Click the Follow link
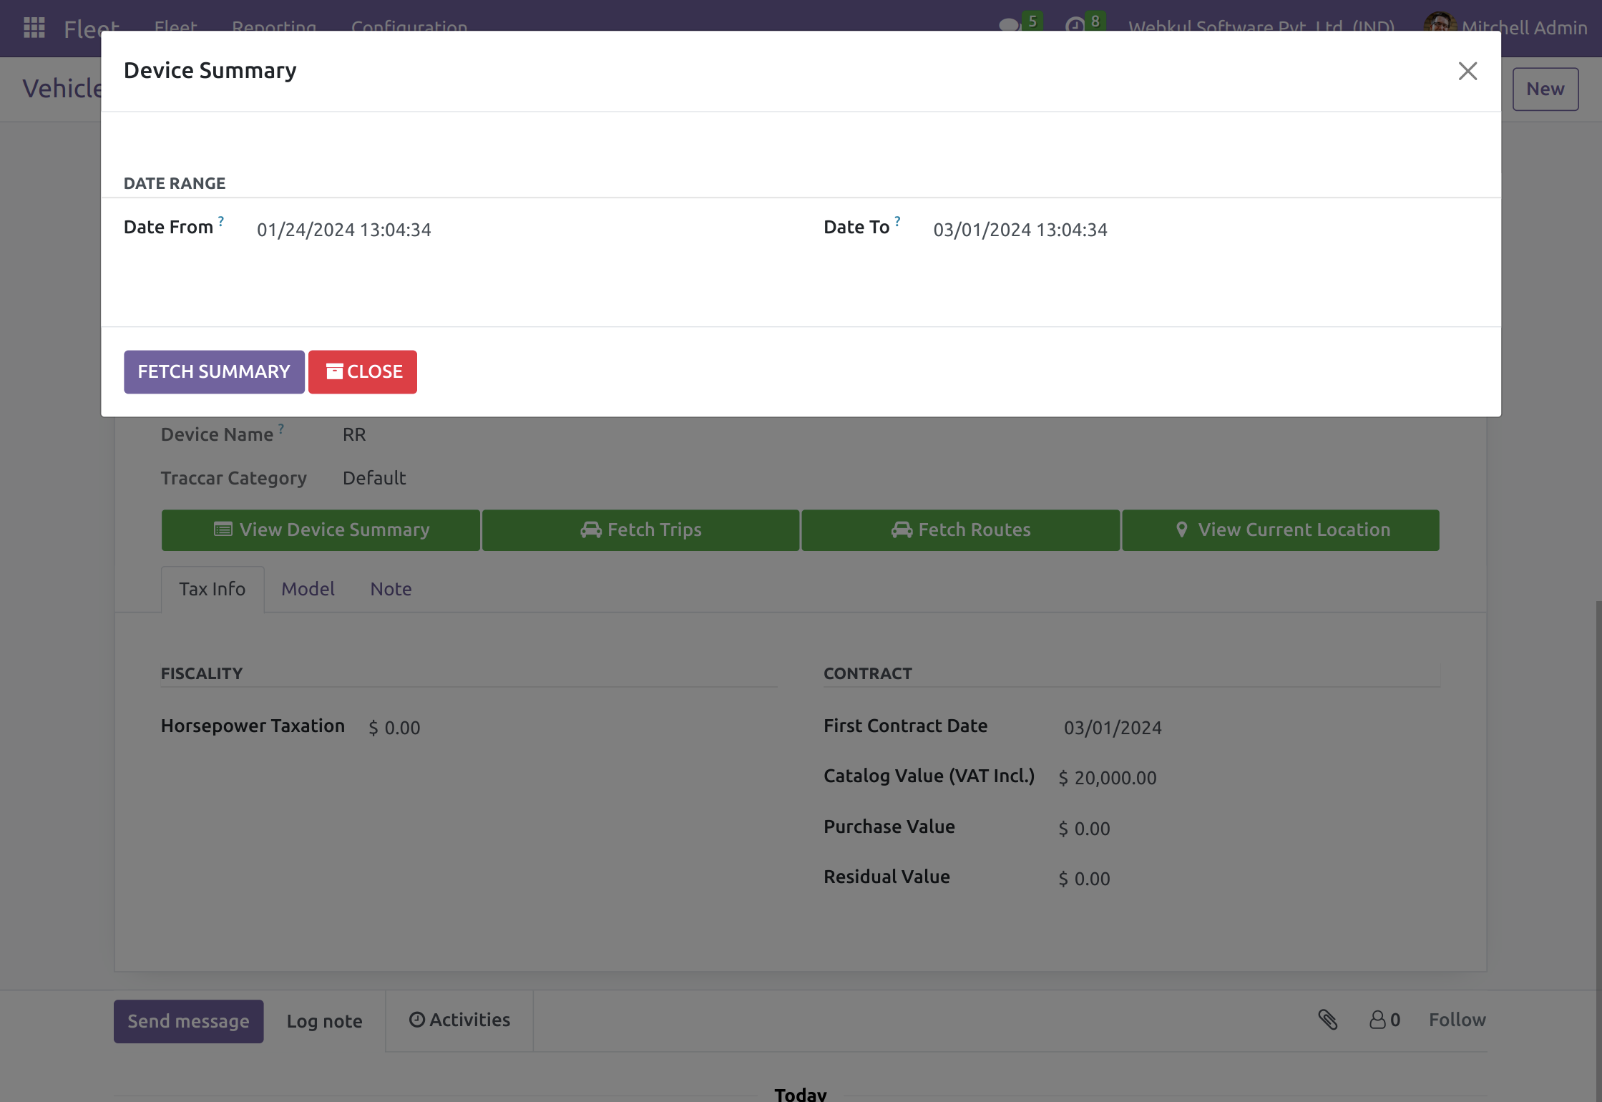This screenshot has width=1602, height=1102. tap(1457, 1020)
